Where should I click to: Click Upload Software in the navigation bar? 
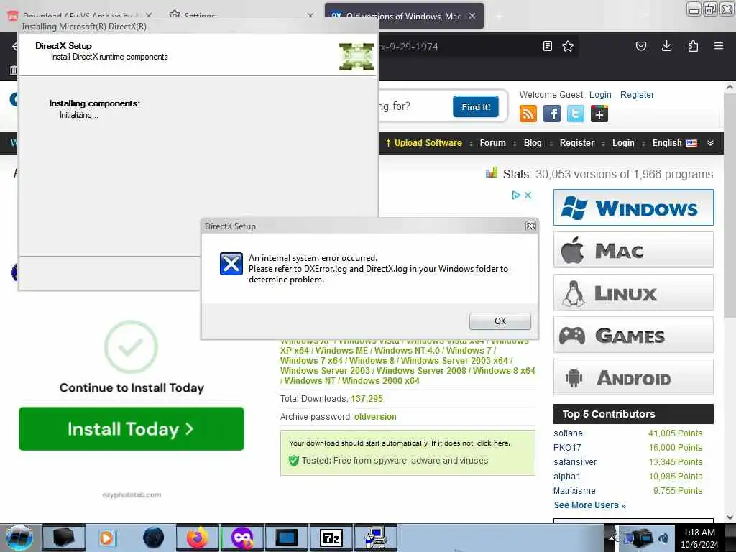pyautogui.click(x=423, y=143)
